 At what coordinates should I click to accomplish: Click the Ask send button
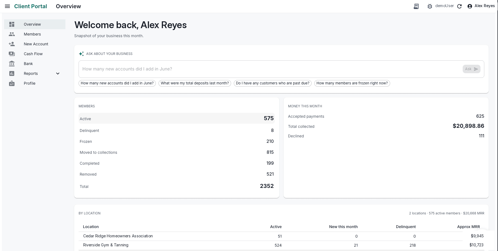[471, 69]
